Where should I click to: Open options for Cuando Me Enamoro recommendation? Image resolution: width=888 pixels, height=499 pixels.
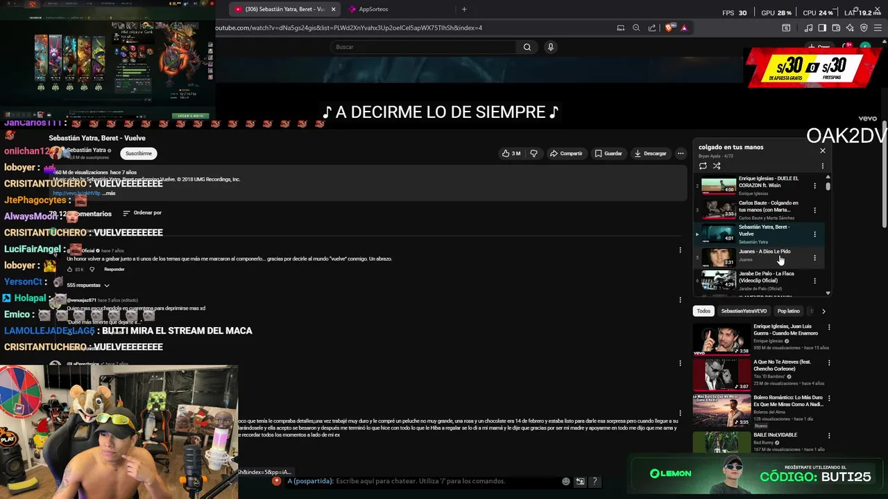point(829,327)
